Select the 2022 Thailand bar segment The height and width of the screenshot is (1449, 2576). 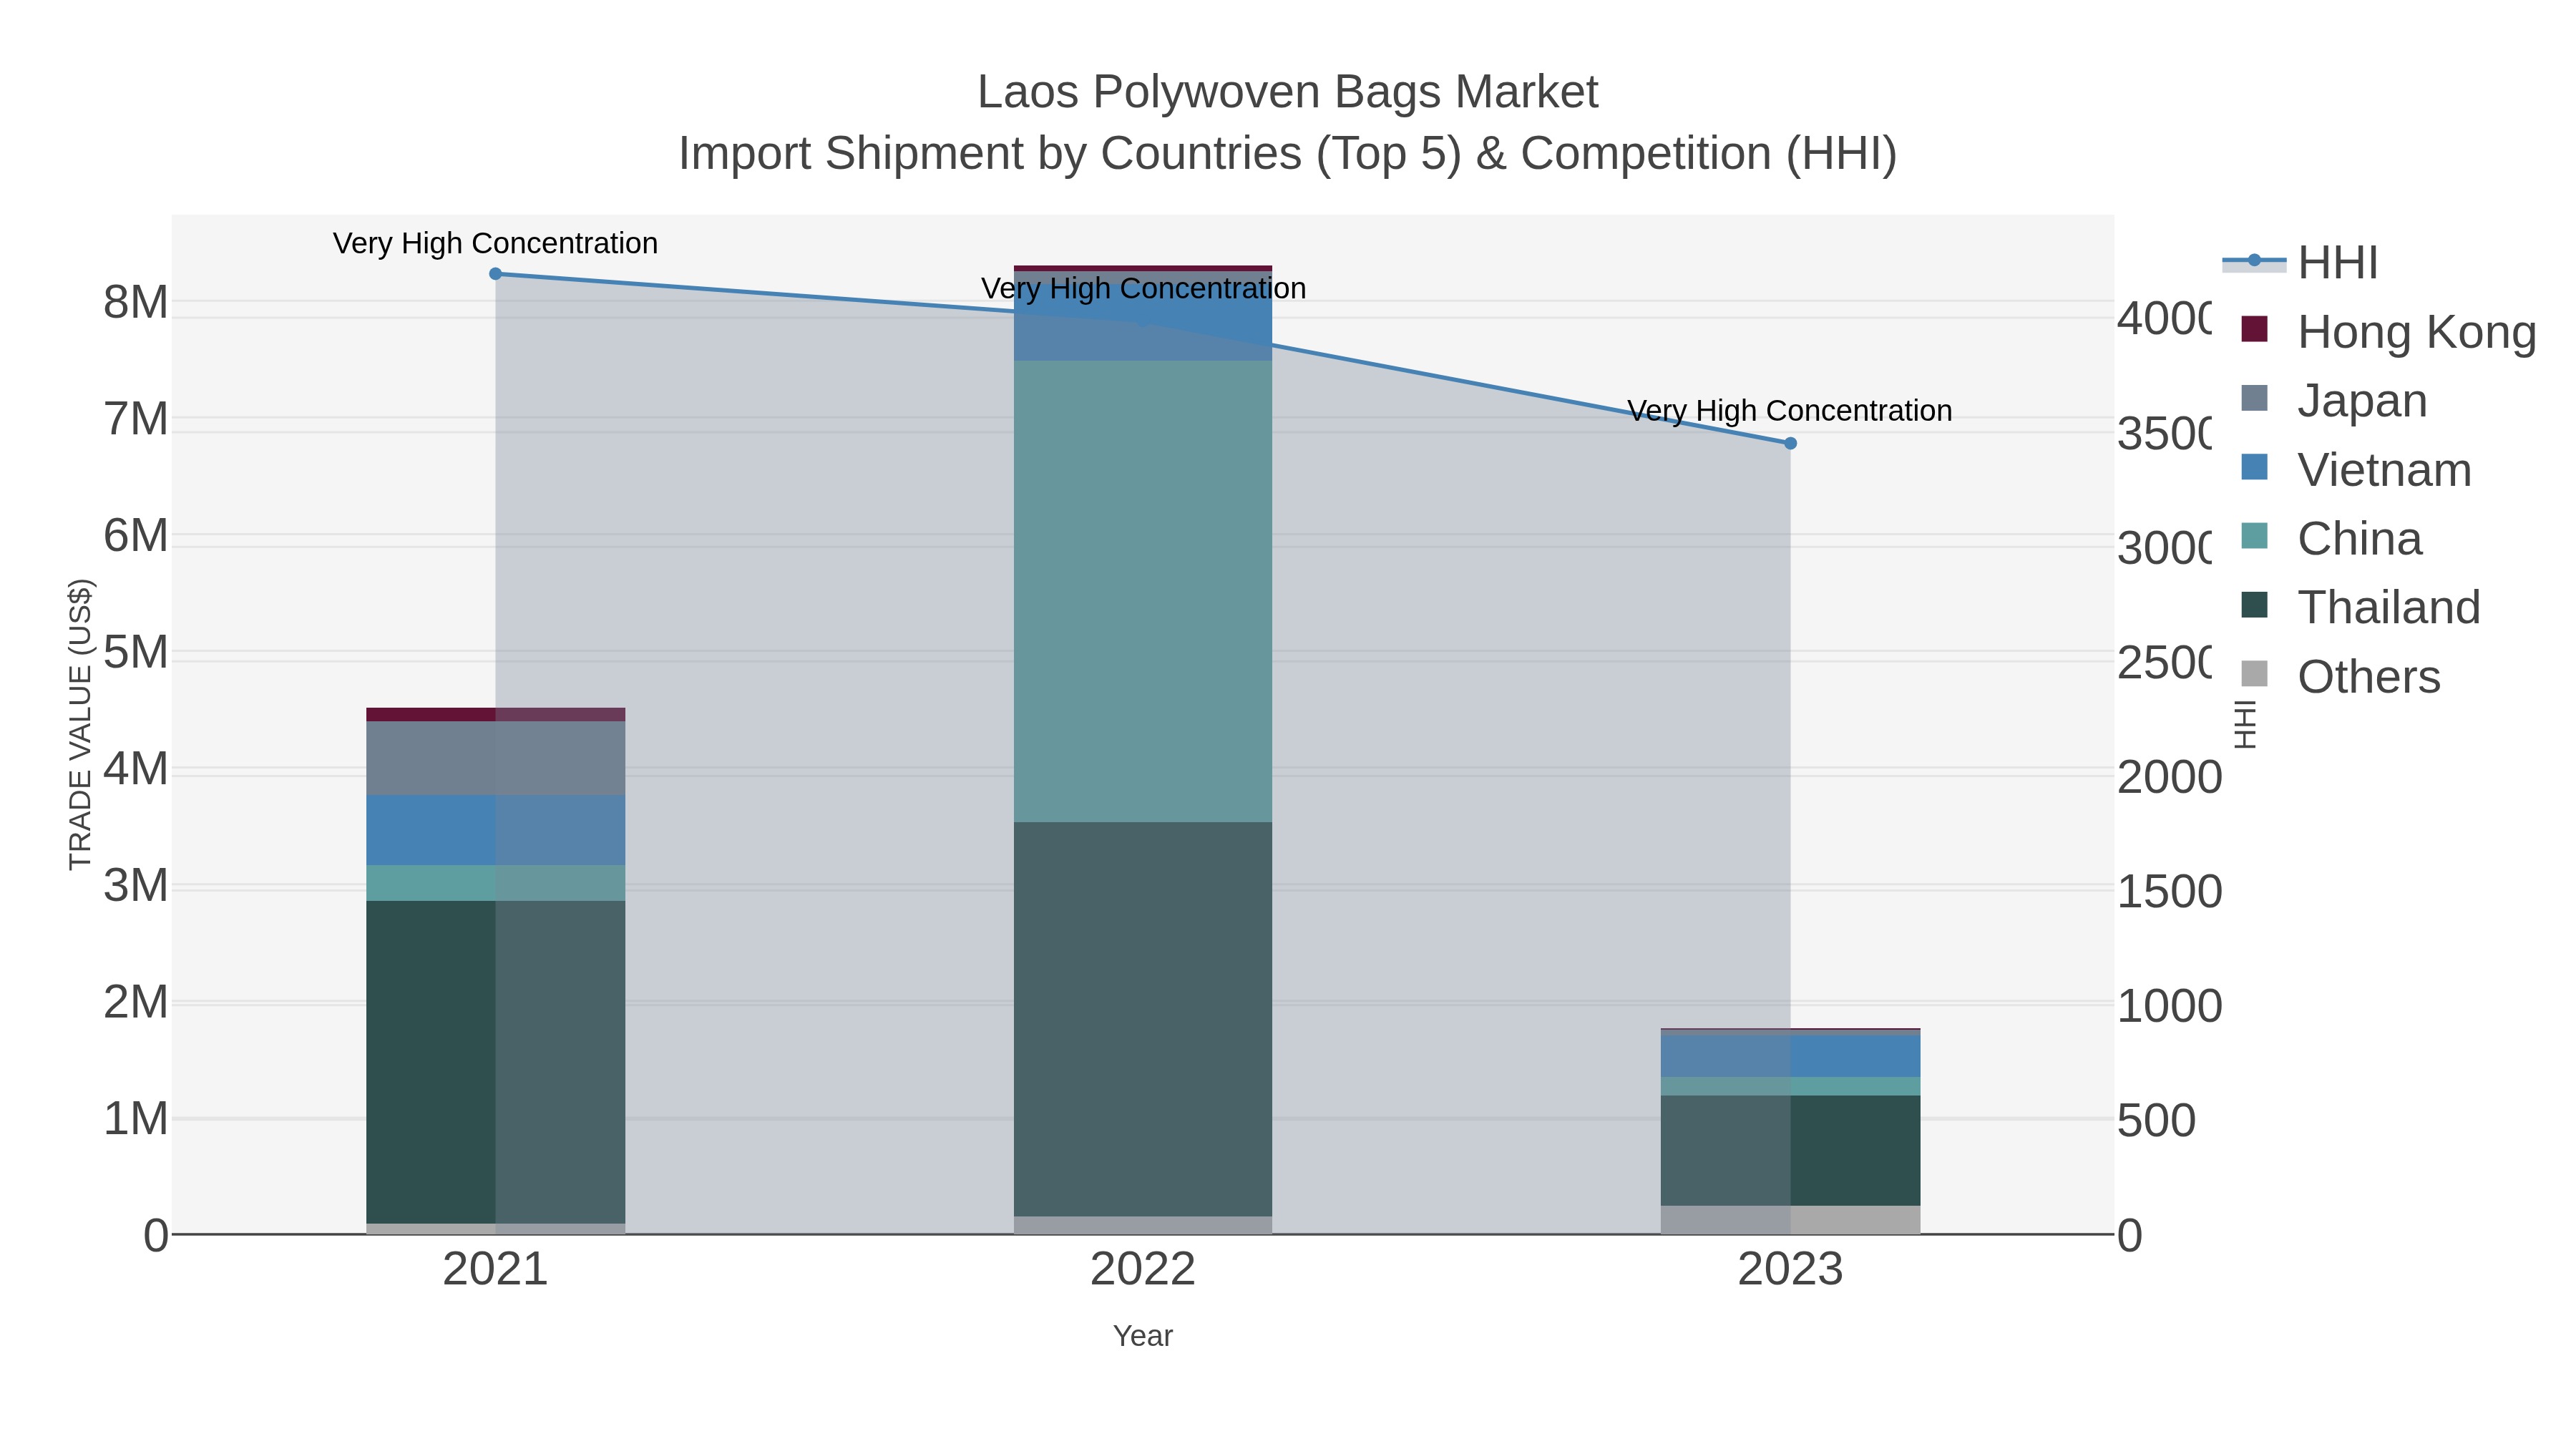tap(1143, 1019)
